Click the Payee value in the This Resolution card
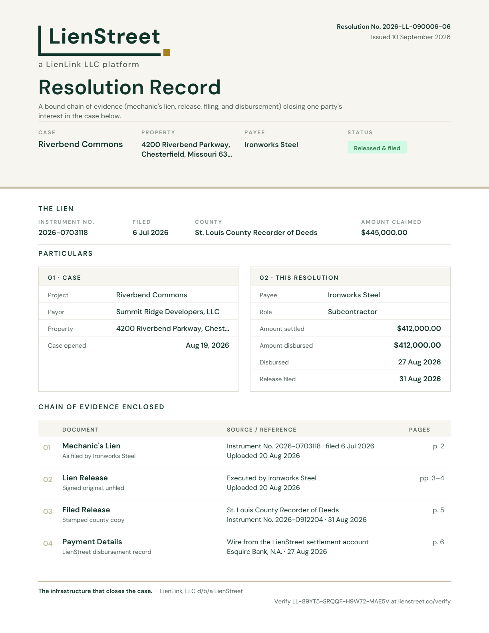This screenshot has width=489, height=633. [x=354, y=295]
